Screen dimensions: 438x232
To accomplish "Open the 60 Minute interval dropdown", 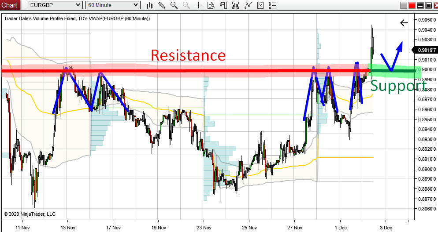I will tap(113, 5).
